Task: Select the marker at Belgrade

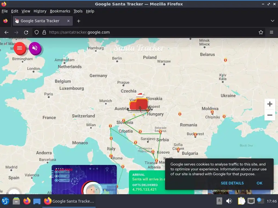Action: click(160, 132)
